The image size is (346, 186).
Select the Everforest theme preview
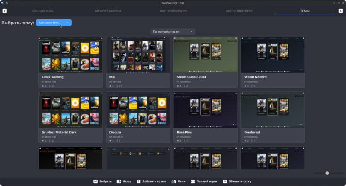tap(273, 110)
